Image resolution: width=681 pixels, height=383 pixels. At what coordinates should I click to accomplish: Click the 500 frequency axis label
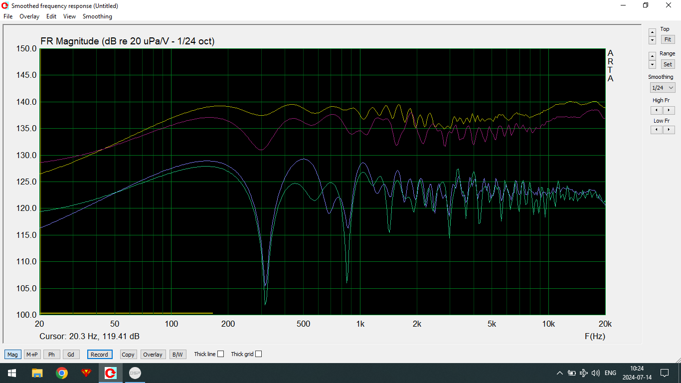pyautogui.click(x=303, y=324)
